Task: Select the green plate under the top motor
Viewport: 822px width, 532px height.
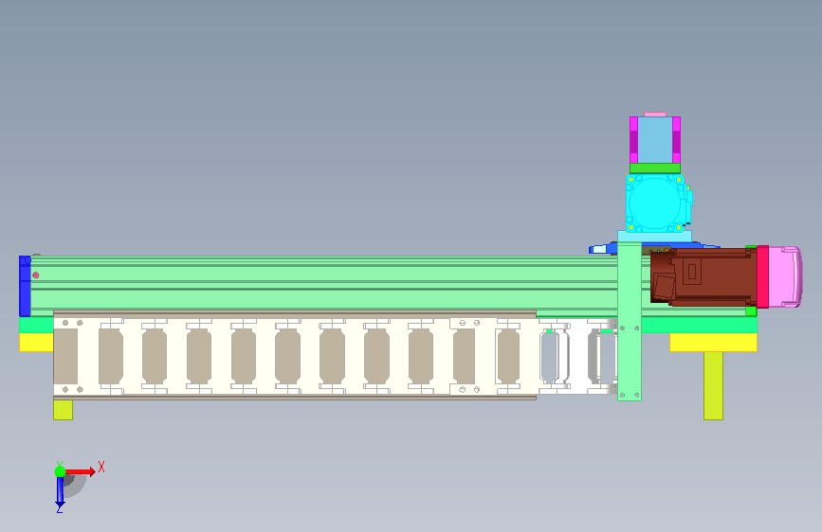Action: click(655, 168)
